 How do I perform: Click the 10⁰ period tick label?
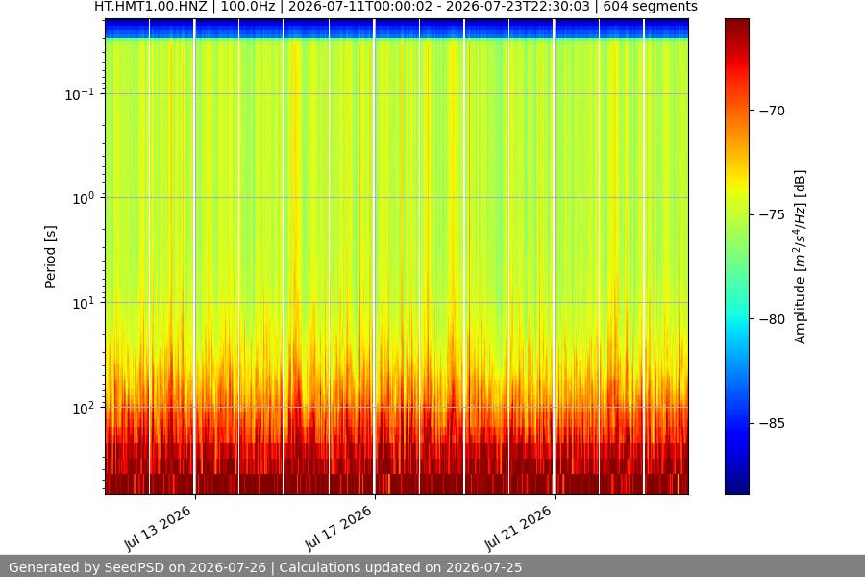click(84, 198)
